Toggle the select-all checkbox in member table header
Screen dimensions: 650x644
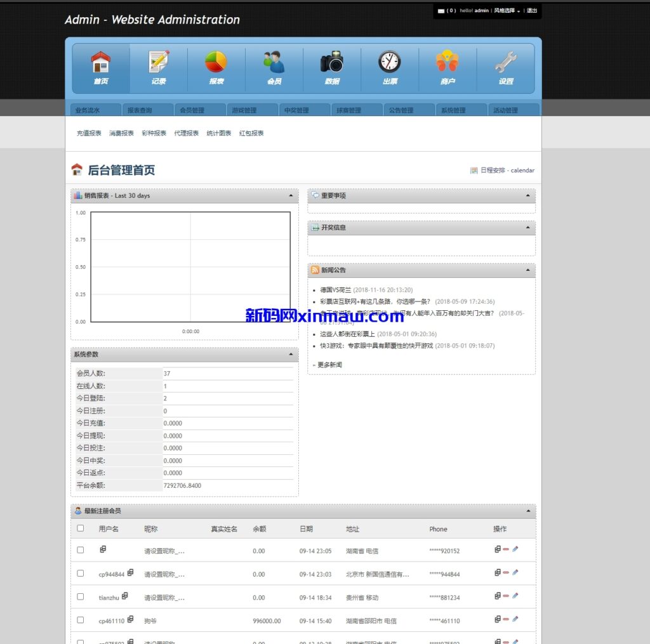click(x=81, y=528)
